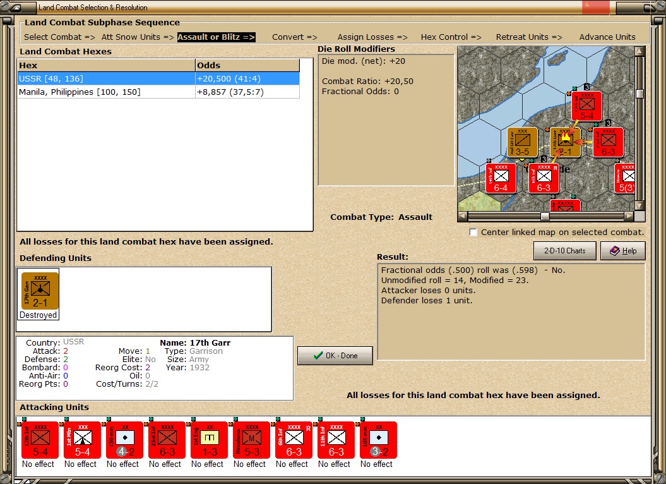
Task: Click the 5(3) counter at the map edge
Action: coord(625,179)
